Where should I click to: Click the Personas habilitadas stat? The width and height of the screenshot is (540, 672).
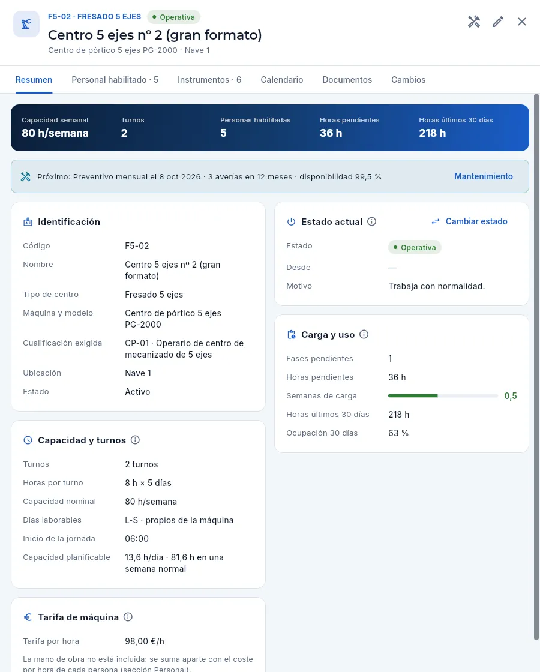point(256,128)
